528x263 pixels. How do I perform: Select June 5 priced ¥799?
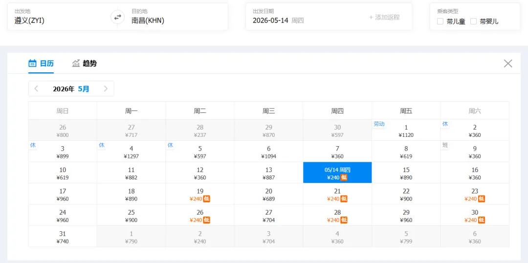point(406,237)
